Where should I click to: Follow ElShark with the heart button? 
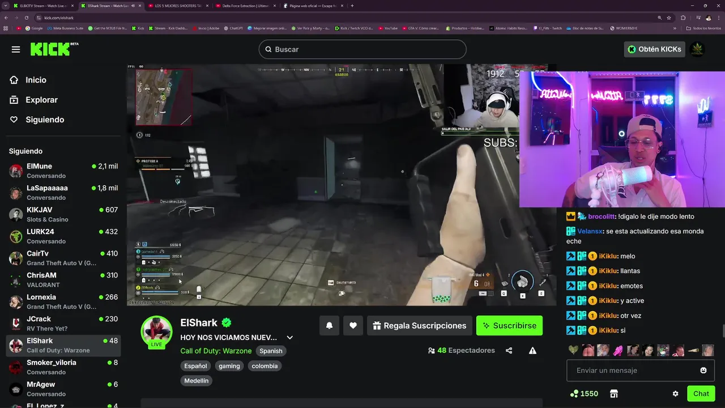pos(353,326)
